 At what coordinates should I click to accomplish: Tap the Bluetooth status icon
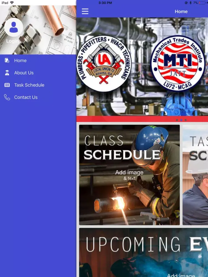[x=191, y=3]
